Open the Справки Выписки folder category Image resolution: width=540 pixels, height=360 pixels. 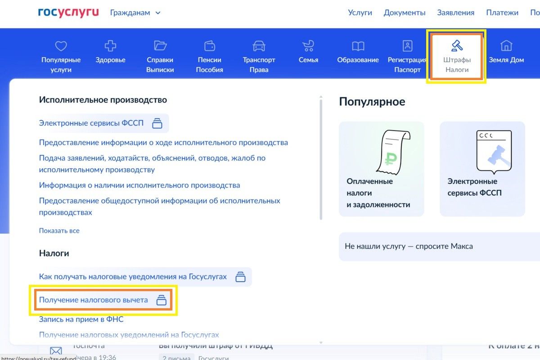pos(160,57)
